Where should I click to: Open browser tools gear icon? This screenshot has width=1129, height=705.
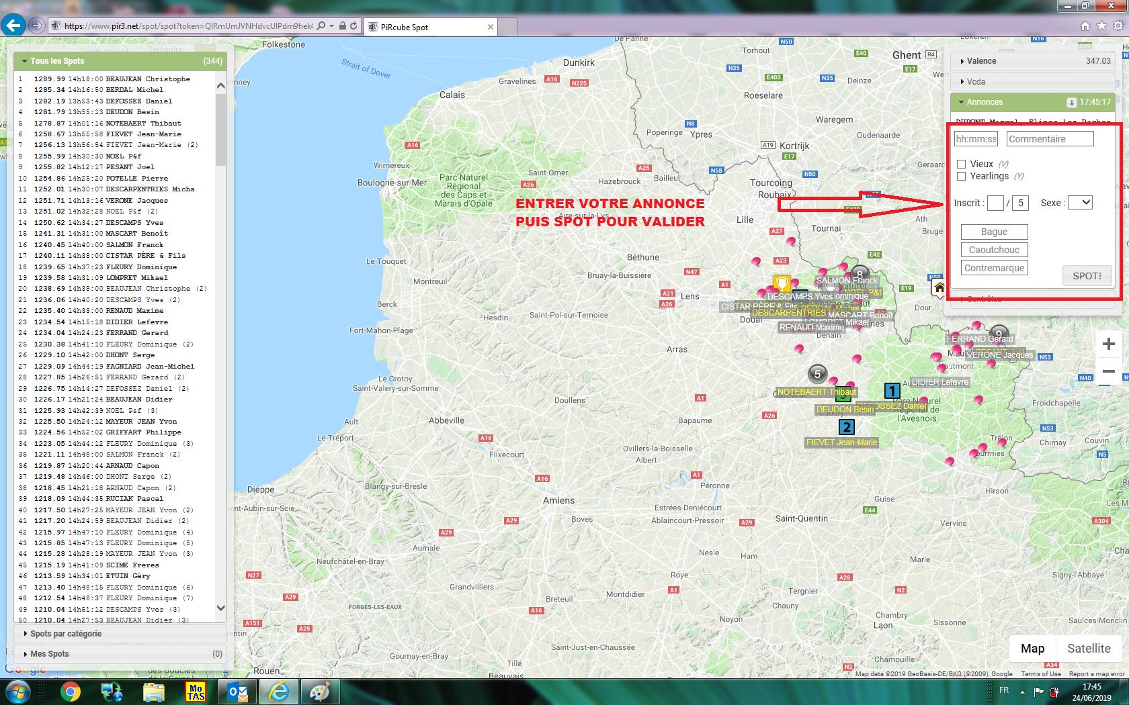pos(1118,26)
